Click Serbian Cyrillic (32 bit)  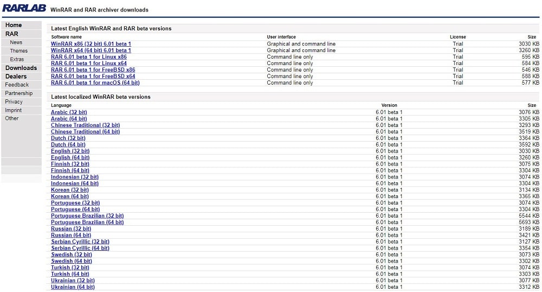pyautogui.click(x=80, y=242)
